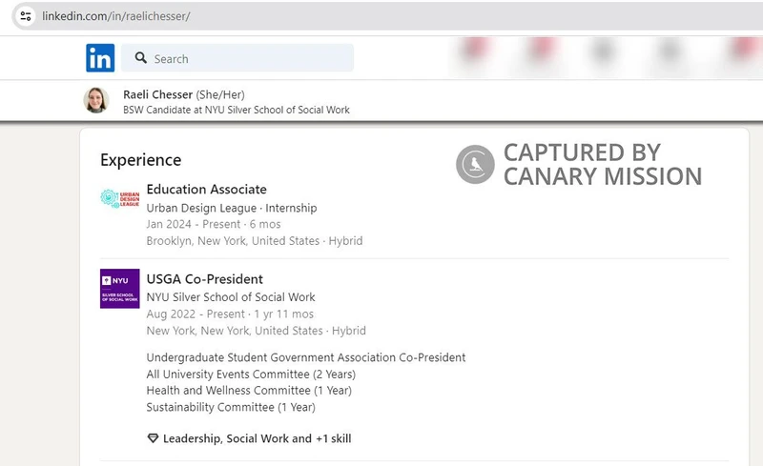The image size is (763, 466).
Task: Click the USGA Co-President job title
Action: click(x=204, y=278)
